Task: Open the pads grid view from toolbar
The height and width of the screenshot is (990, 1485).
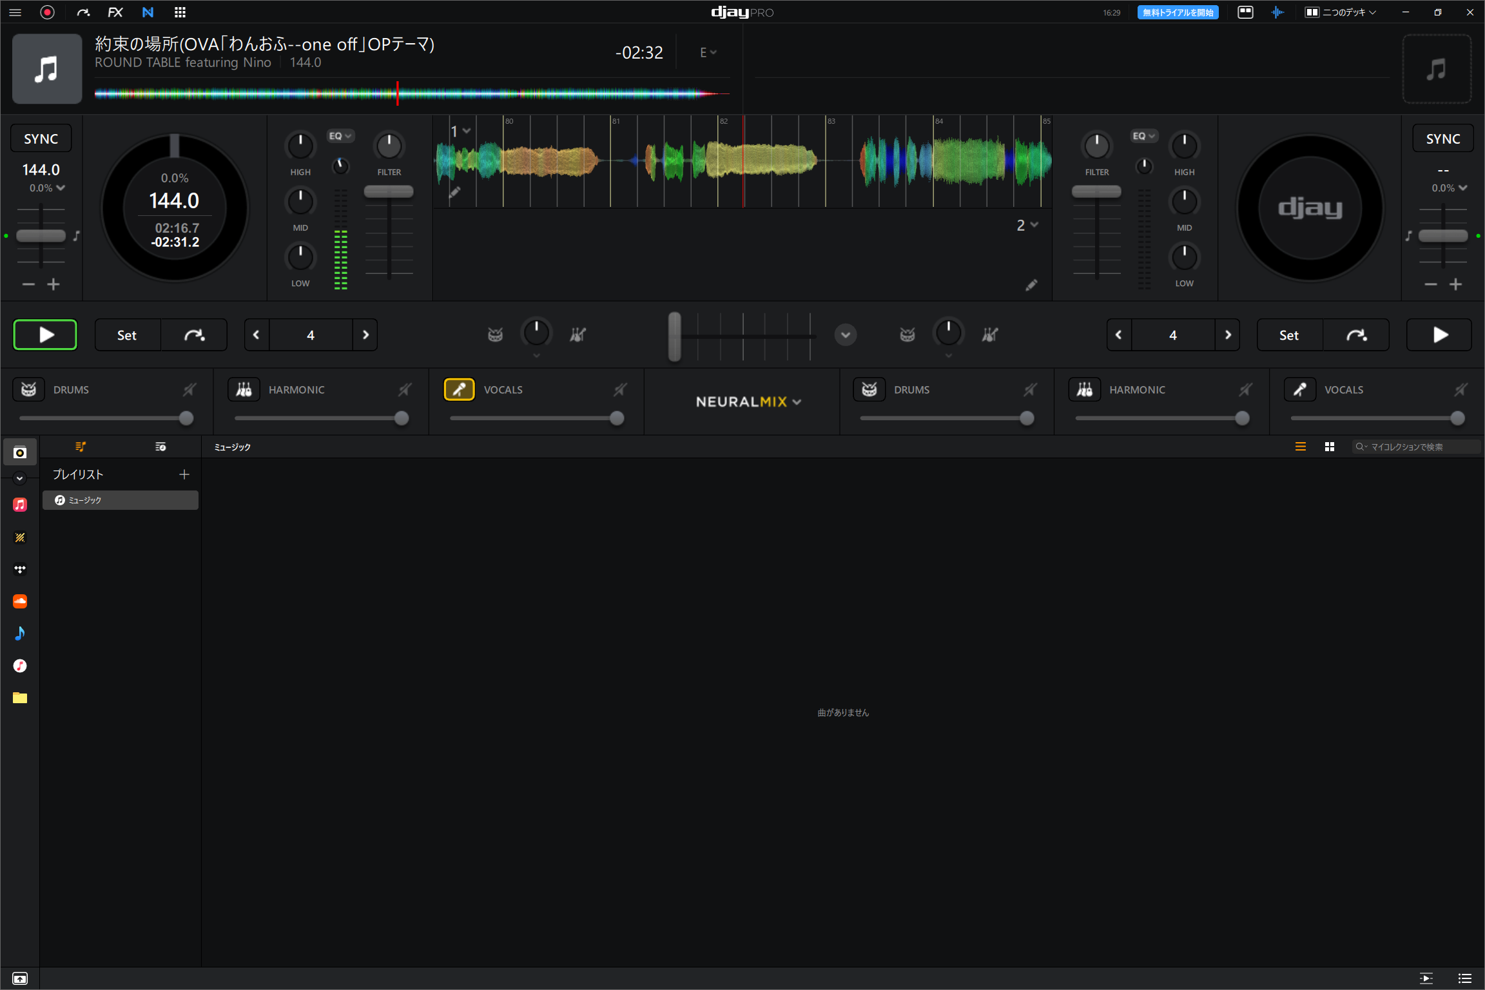Action: [x=180, y=12]
